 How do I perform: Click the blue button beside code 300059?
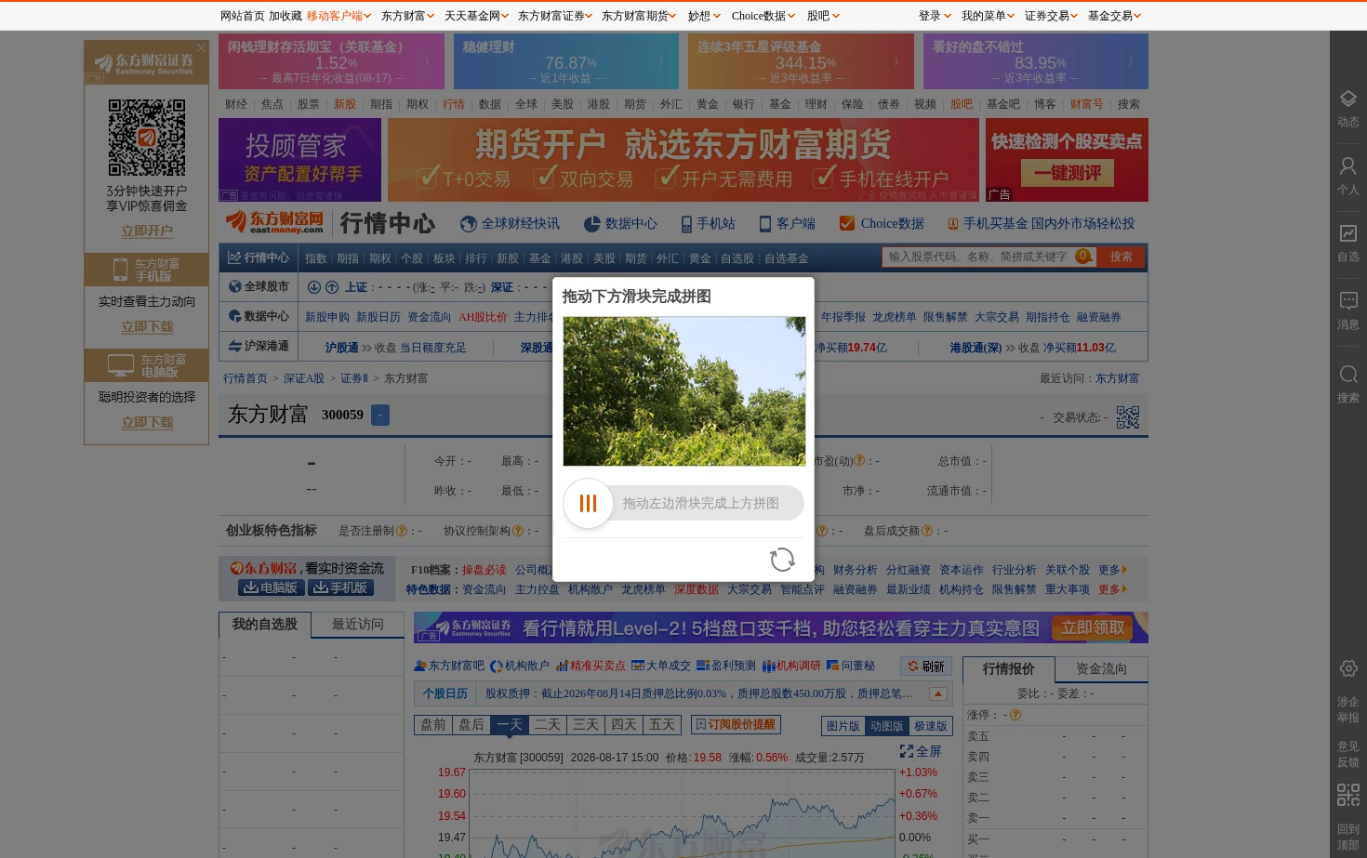click(x=380, y=415)
